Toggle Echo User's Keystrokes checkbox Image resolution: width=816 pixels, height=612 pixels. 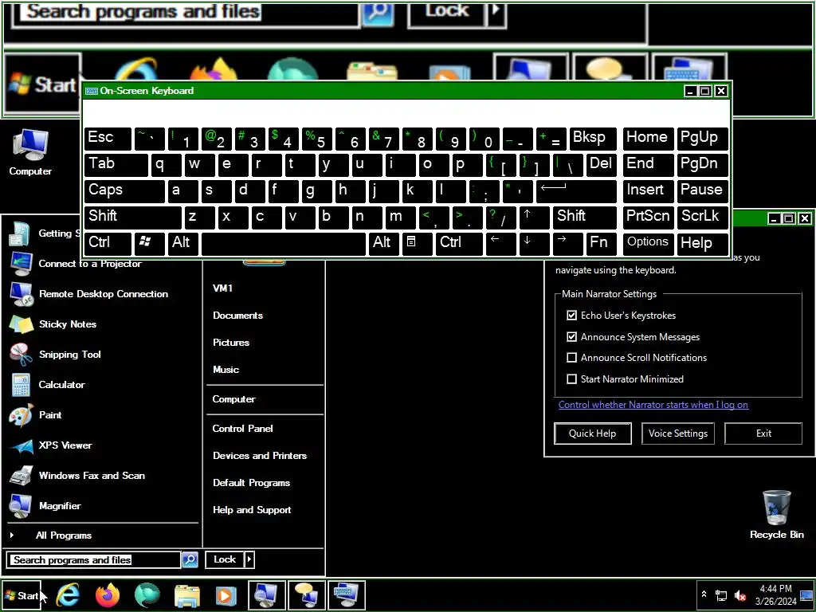coord(571,316)
